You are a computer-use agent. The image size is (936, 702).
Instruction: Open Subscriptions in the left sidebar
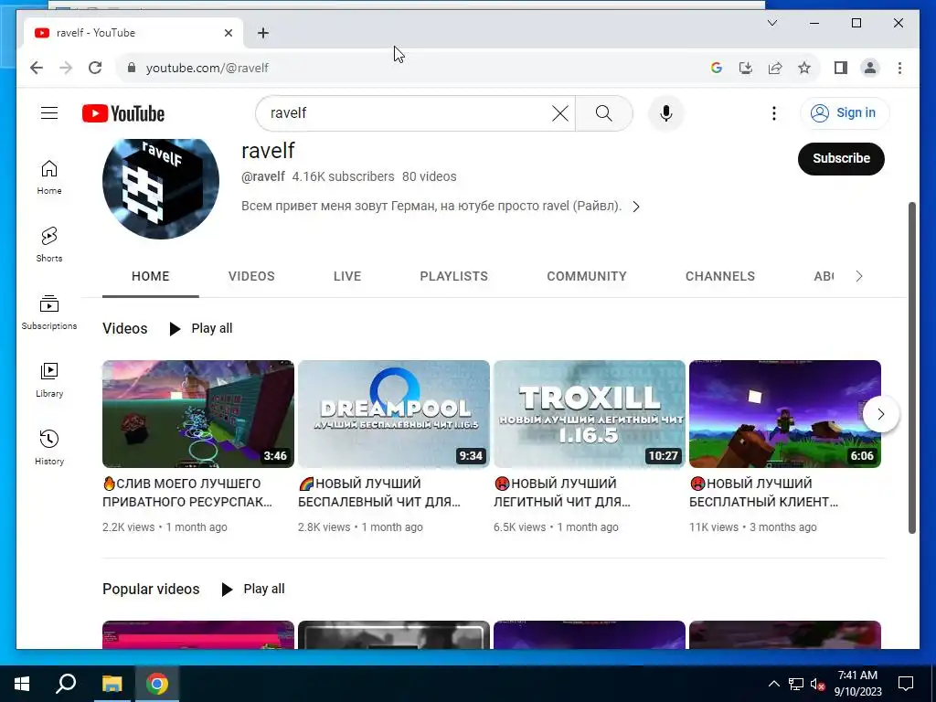(49, 313)
